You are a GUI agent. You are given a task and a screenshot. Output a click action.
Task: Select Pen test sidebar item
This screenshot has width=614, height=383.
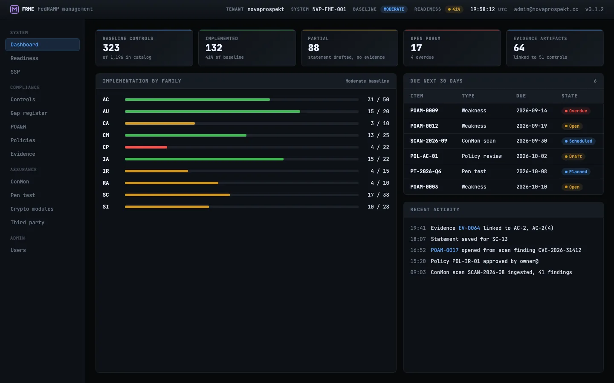tap(42, 195)
